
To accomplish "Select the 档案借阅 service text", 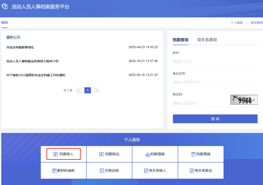I will tap(157, 154).
